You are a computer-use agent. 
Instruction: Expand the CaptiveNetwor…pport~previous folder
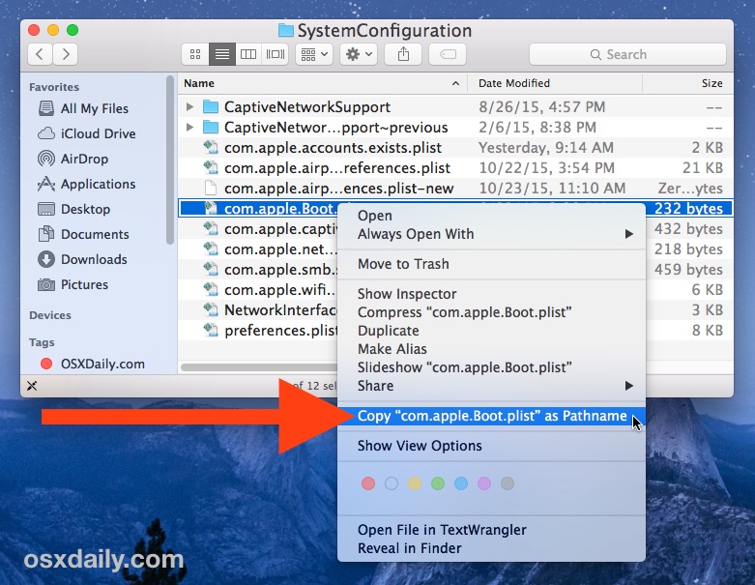point(189,127)
